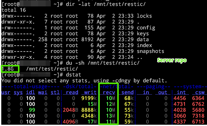Screen dimensions: 207x126
Task: Click the 'in' paging column header
Action: click(x=146, y=93)
